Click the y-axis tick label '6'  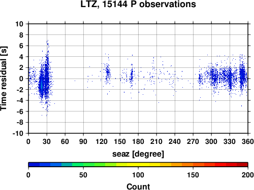click(21, 46)
